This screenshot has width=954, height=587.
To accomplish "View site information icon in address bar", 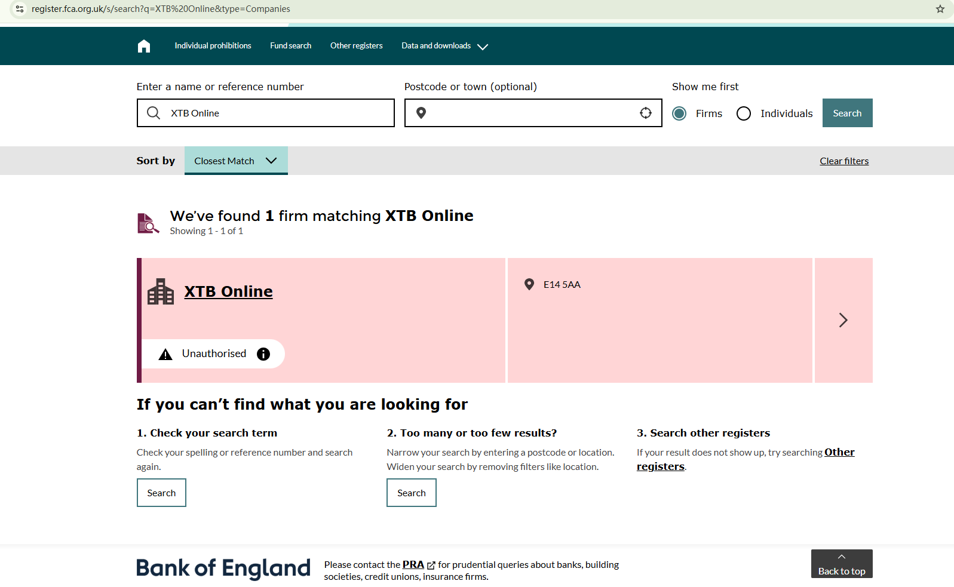I will pos(20,9).
